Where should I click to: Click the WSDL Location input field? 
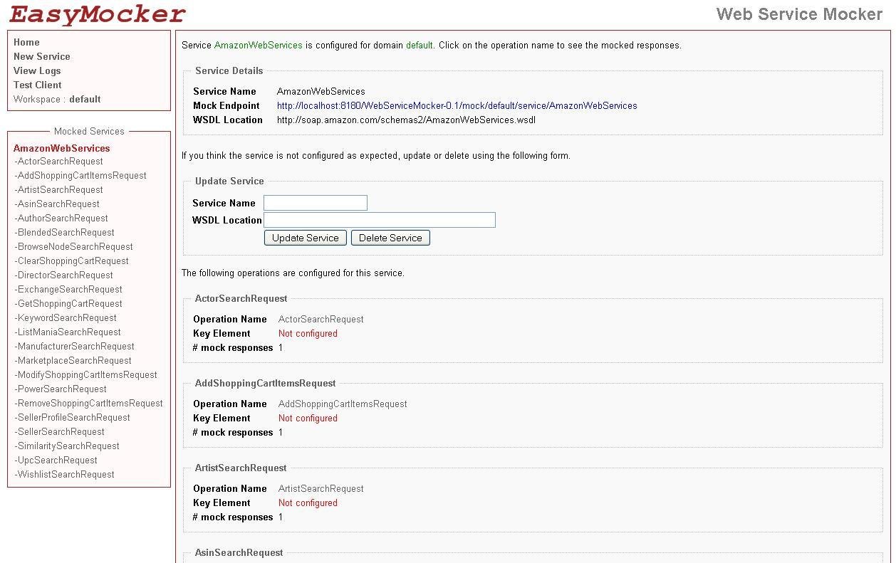[x=379, y=219]
